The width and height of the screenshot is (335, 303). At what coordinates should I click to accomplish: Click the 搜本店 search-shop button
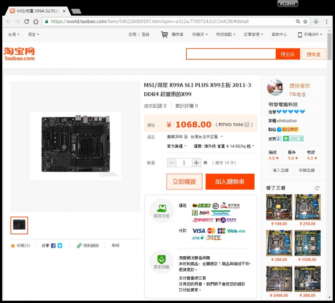[314, 54]
